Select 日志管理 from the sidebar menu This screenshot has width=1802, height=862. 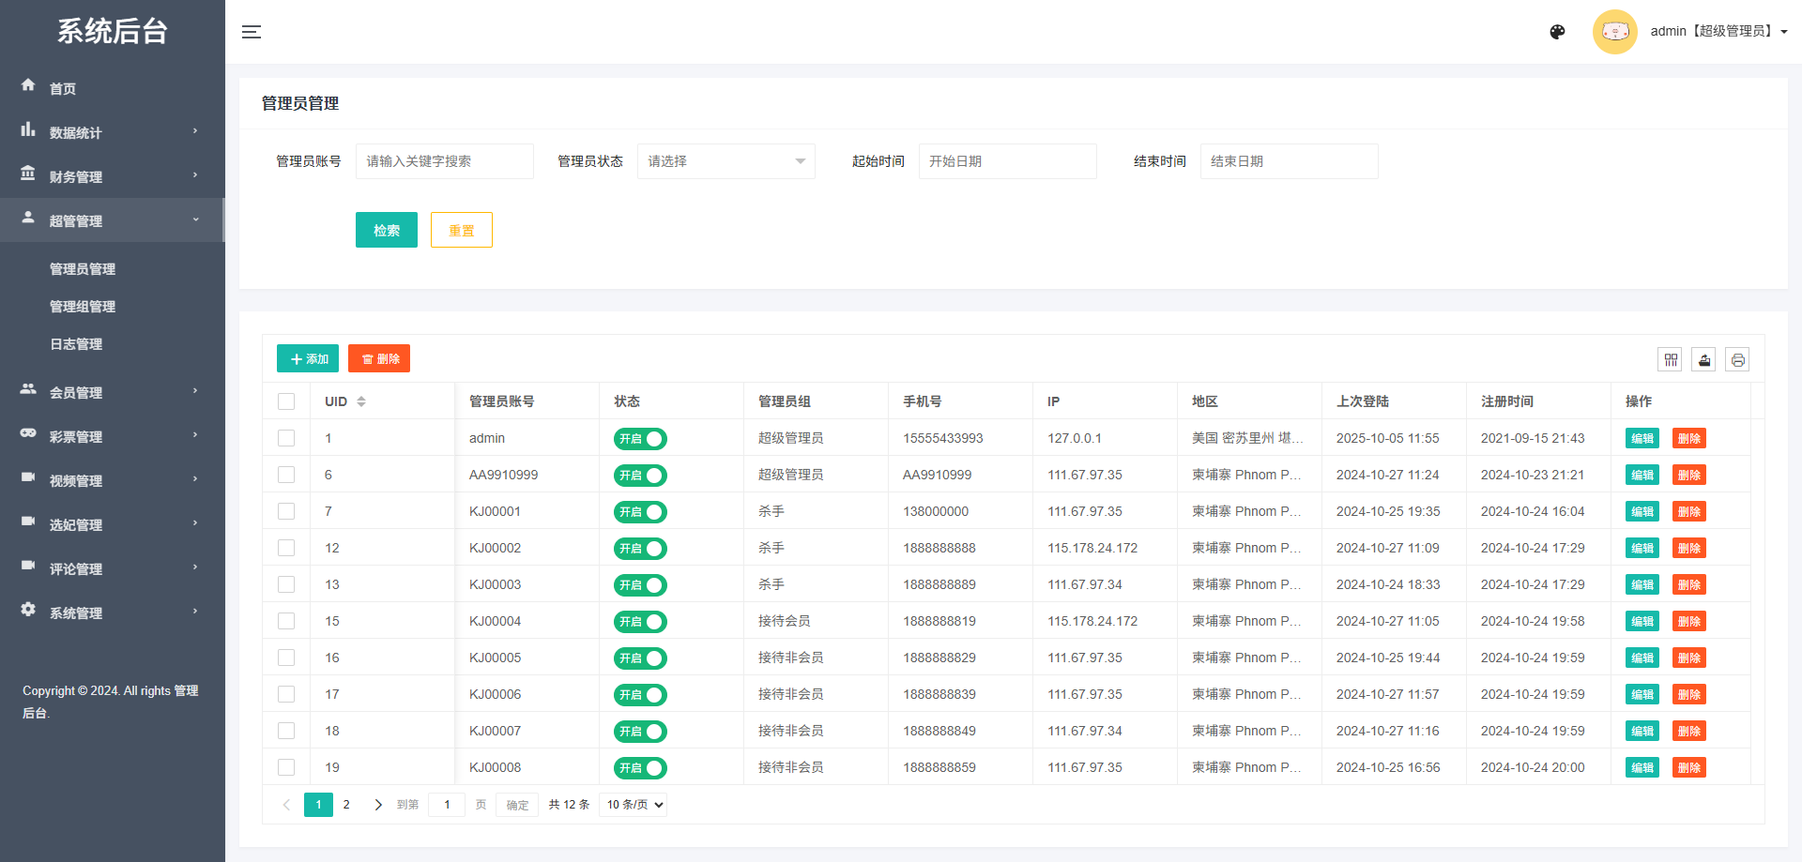[76, 343]
